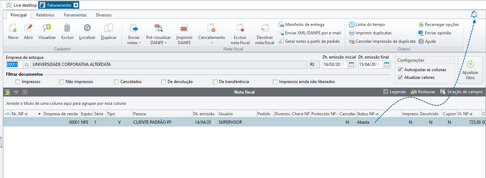Image resolution: width=486 pixels, height=178 pixels.
Task: Open the Dt. emissão inicial calendar
Action: 352,64
